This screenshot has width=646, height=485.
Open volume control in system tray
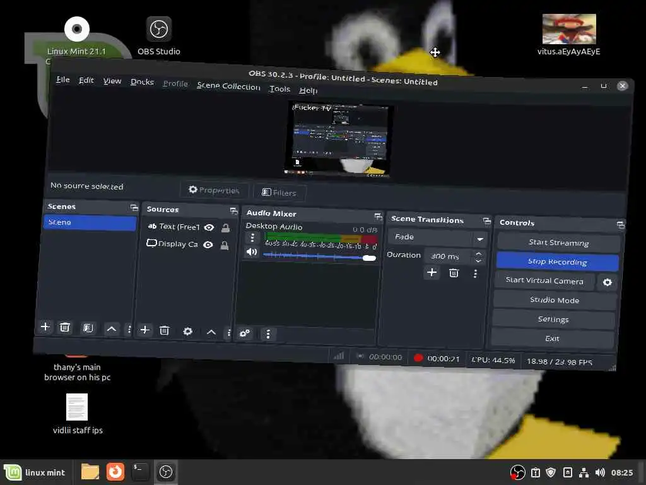(x=600, y=472)
